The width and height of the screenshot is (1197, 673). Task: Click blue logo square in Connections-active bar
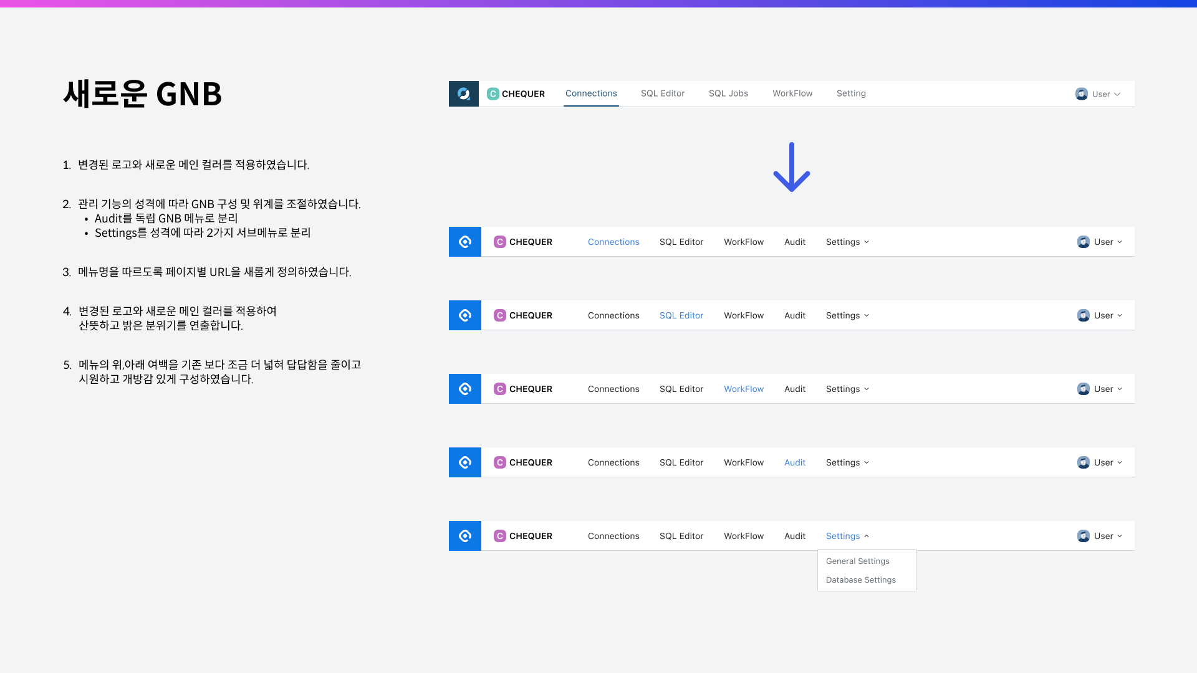click(465, 242)
